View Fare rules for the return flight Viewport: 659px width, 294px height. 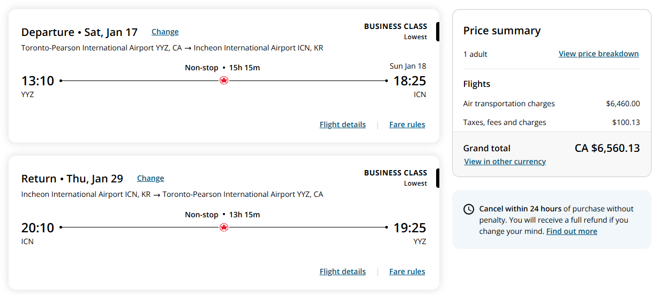pos(407,271)
